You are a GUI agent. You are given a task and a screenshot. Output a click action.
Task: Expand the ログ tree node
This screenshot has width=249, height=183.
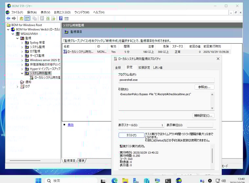click(17, 86)
